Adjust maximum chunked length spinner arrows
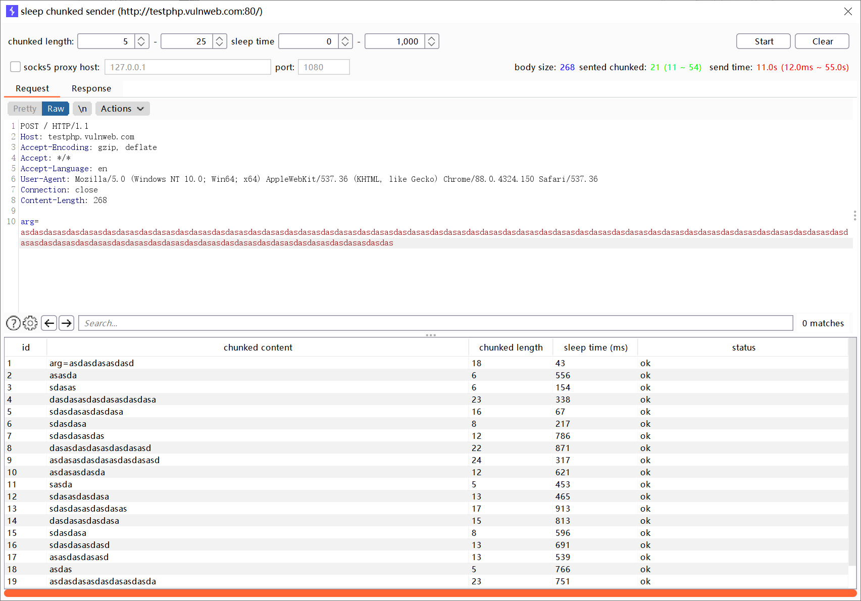This screenshot has height=601, width=861. click(x=220, y=41)
